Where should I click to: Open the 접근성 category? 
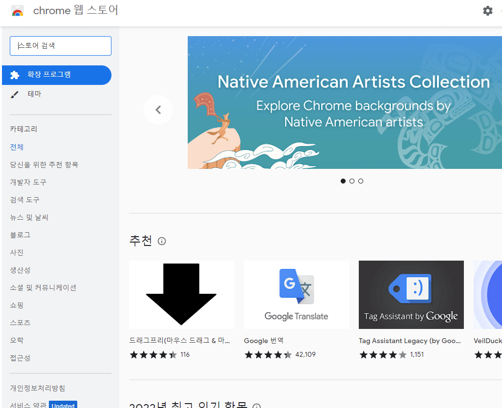20,358
